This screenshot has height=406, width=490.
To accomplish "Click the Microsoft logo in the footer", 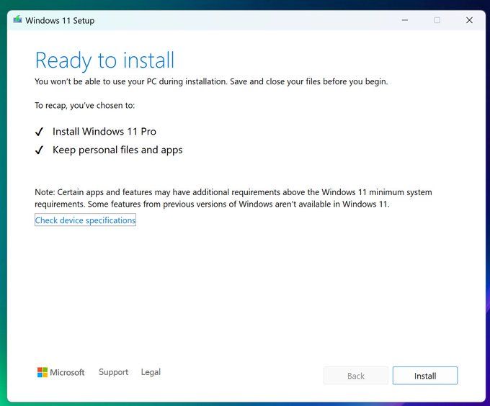I will click(x=61, y=372).
